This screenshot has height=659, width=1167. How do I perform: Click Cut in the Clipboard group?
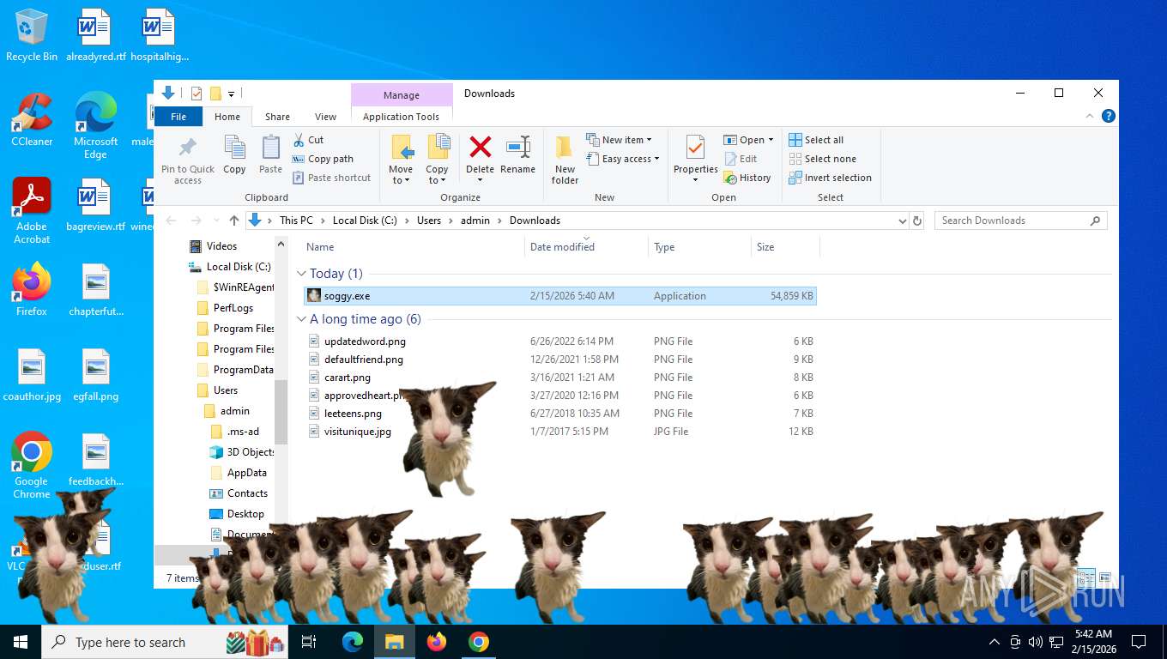click(308, 140)
